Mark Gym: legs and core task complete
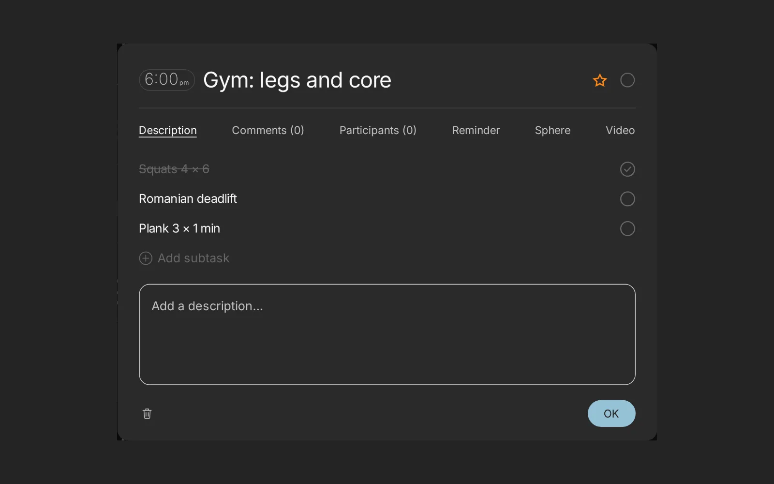 point(627,80)
